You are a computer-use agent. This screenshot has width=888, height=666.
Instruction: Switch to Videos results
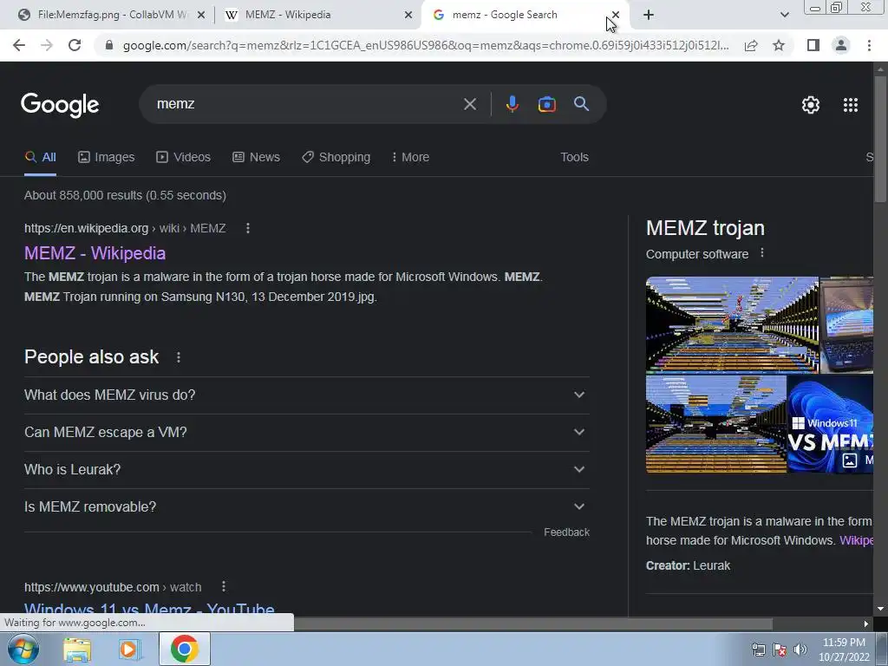pyautogui.click(x=184, y=157)
